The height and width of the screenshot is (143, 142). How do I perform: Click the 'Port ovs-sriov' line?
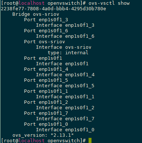(45, 42)
